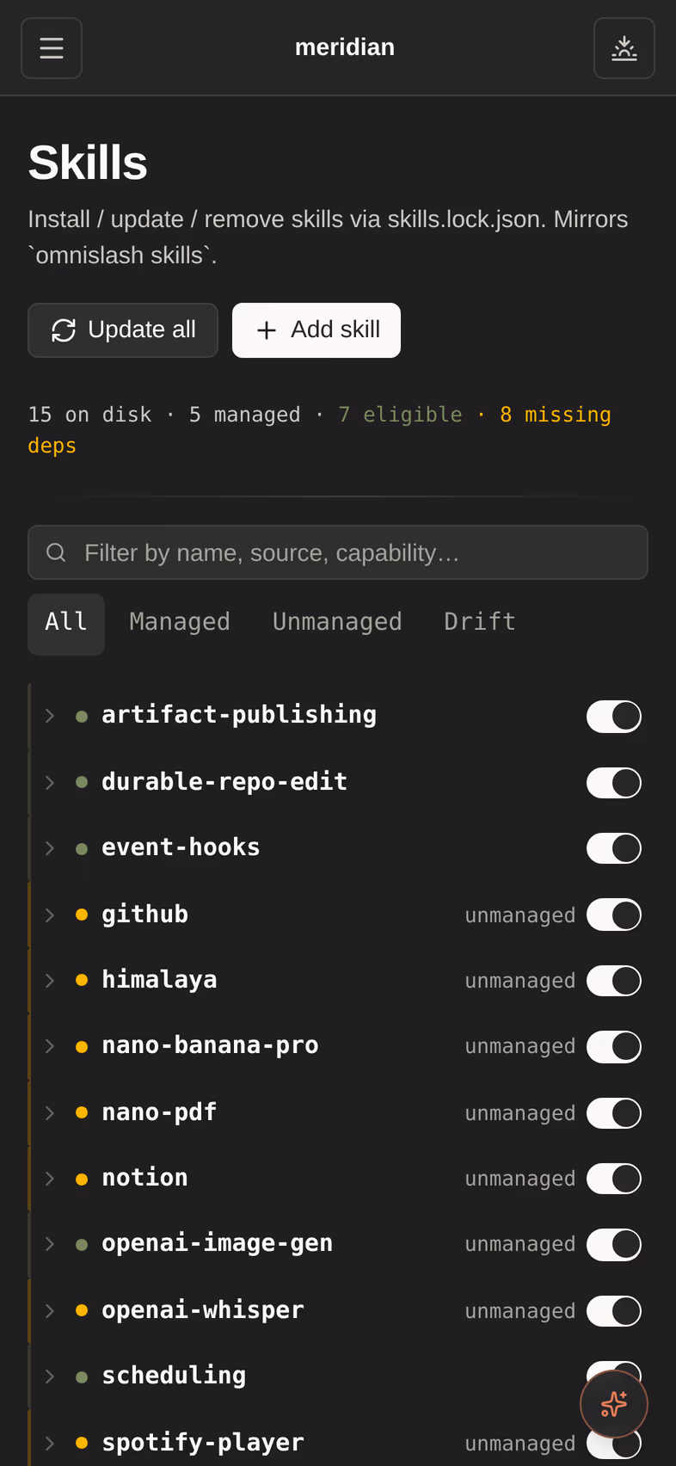Select the Drift filter tab
Screen dimensions: 676x1466
[x=480, y=623]
